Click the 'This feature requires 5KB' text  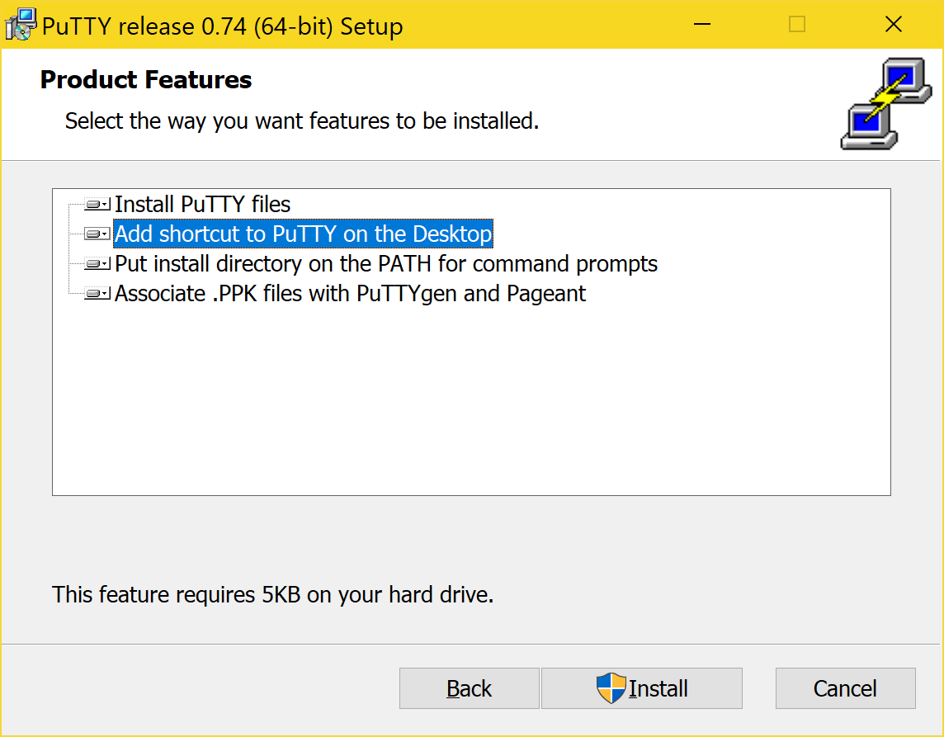[x=272, y=594]
